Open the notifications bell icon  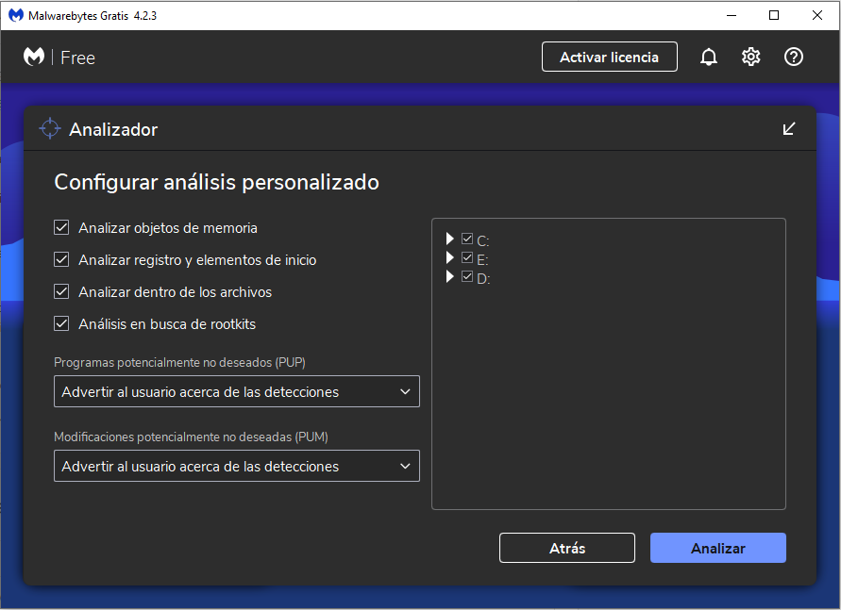(x=709, y=57)
